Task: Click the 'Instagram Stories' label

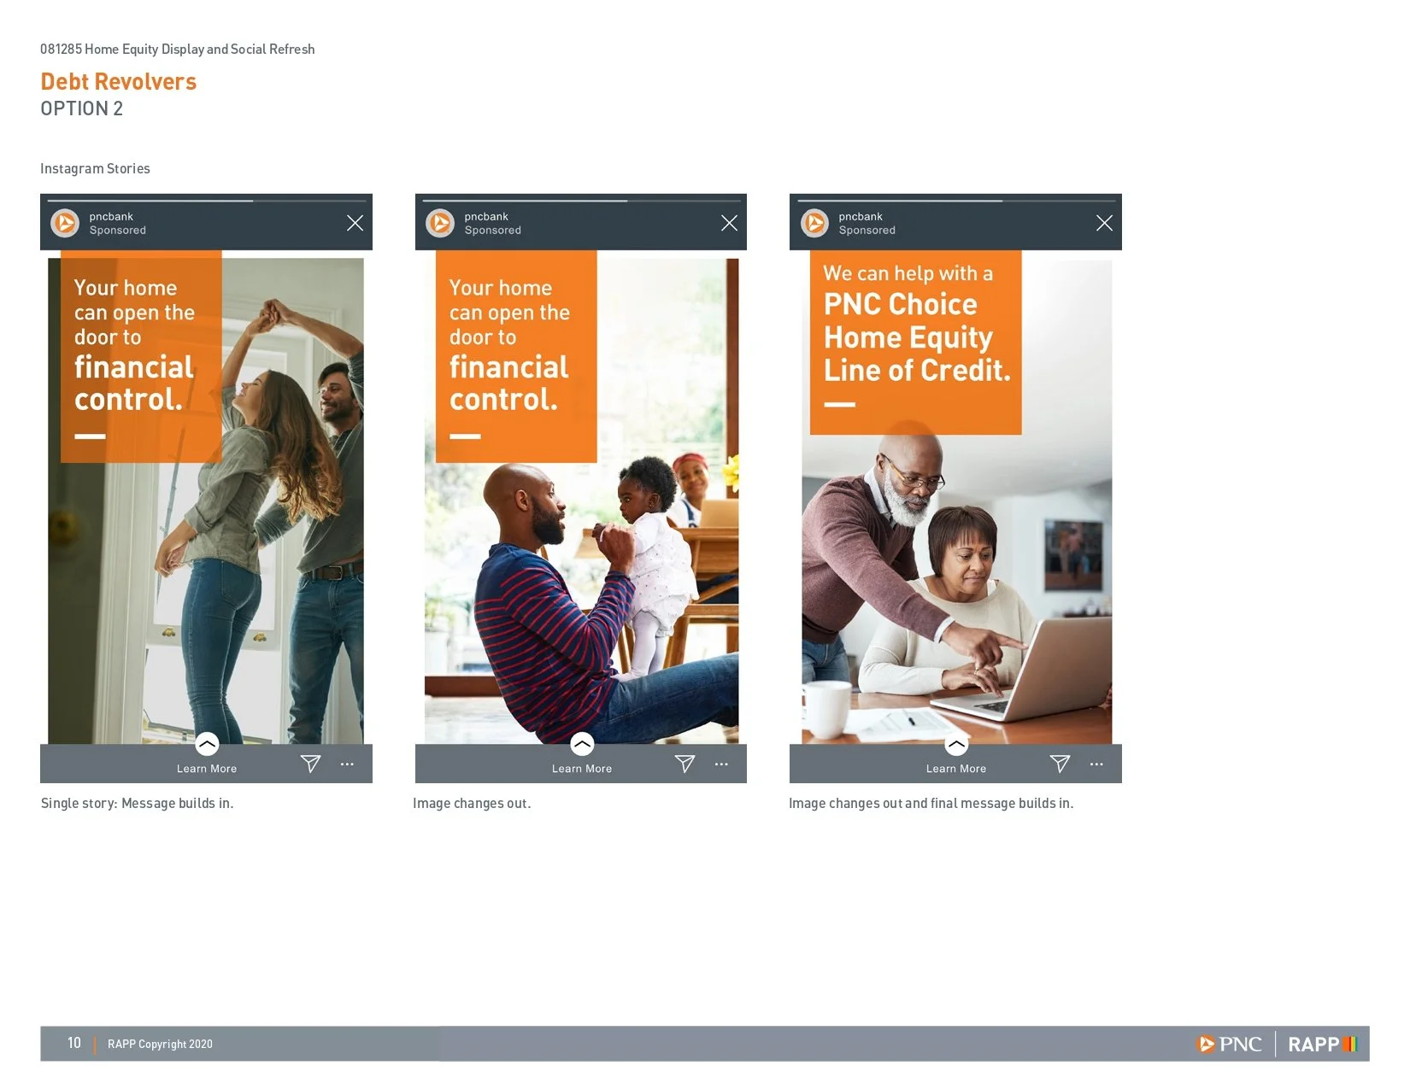Action: (x=95, y=168)
